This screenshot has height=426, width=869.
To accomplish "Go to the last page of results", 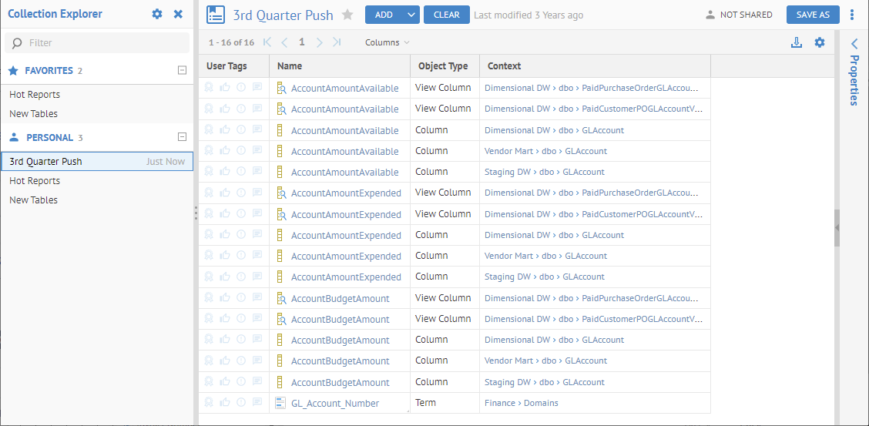I will [337, 42].
